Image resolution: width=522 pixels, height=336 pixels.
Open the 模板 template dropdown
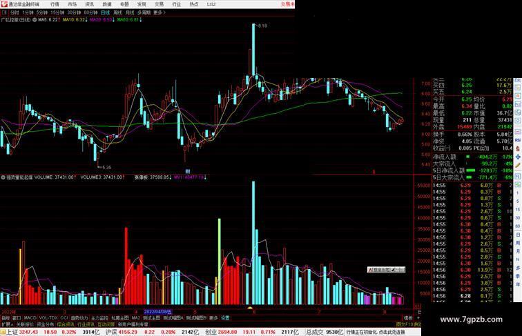pos(409,318)
